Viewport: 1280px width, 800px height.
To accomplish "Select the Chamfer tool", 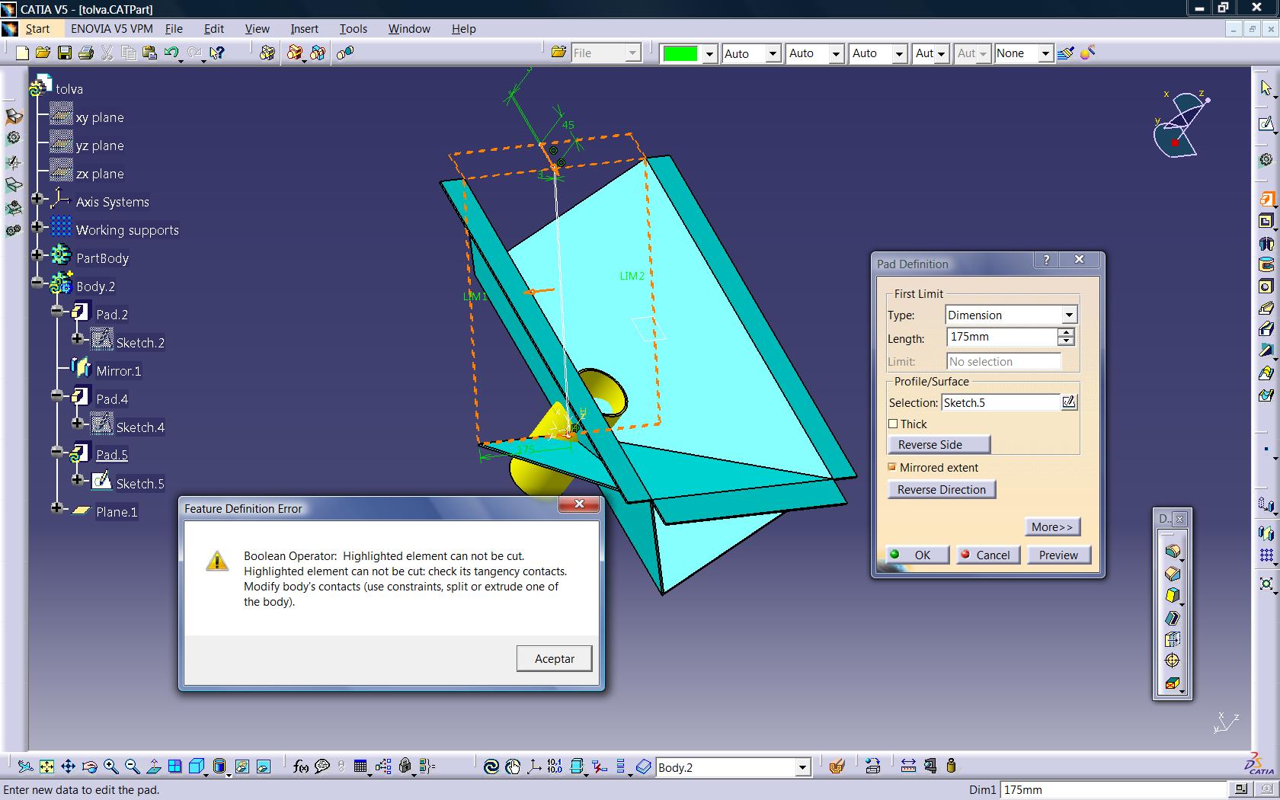I will tap(1173, 574).
